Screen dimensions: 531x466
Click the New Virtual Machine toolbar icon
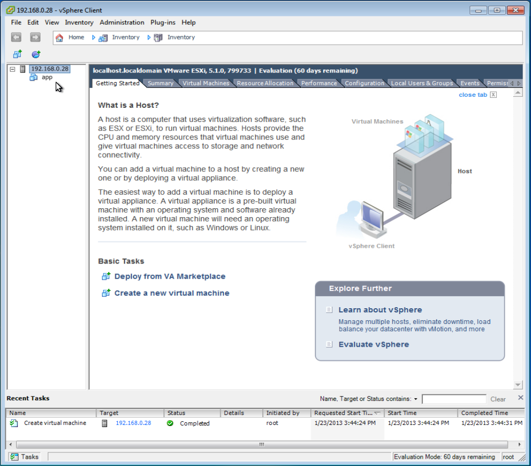[17, 54]
